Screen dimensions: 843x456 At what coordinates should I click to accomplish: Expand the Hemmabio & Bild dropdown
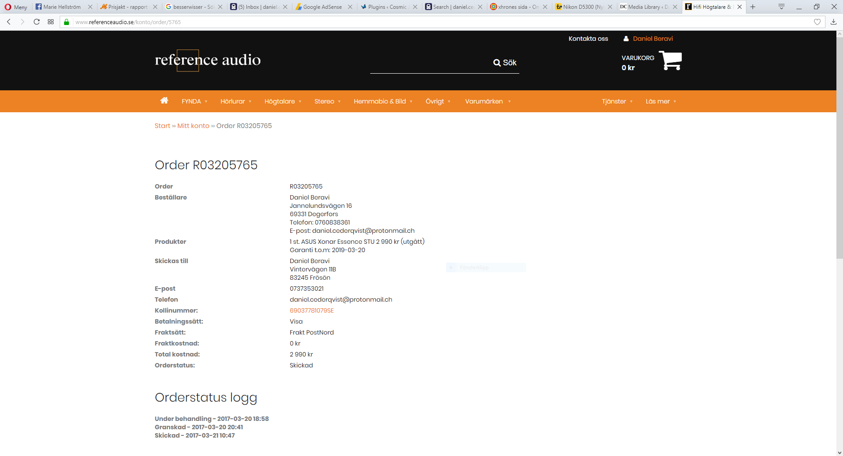[x=383, y=101]
